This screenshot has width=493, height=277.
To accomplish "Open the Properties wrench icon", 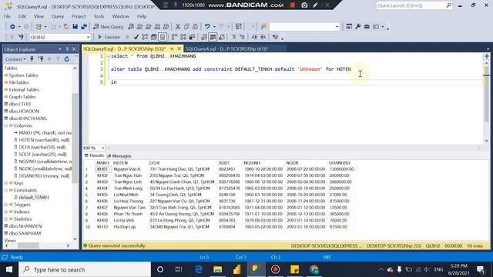I will pos(357,27).
